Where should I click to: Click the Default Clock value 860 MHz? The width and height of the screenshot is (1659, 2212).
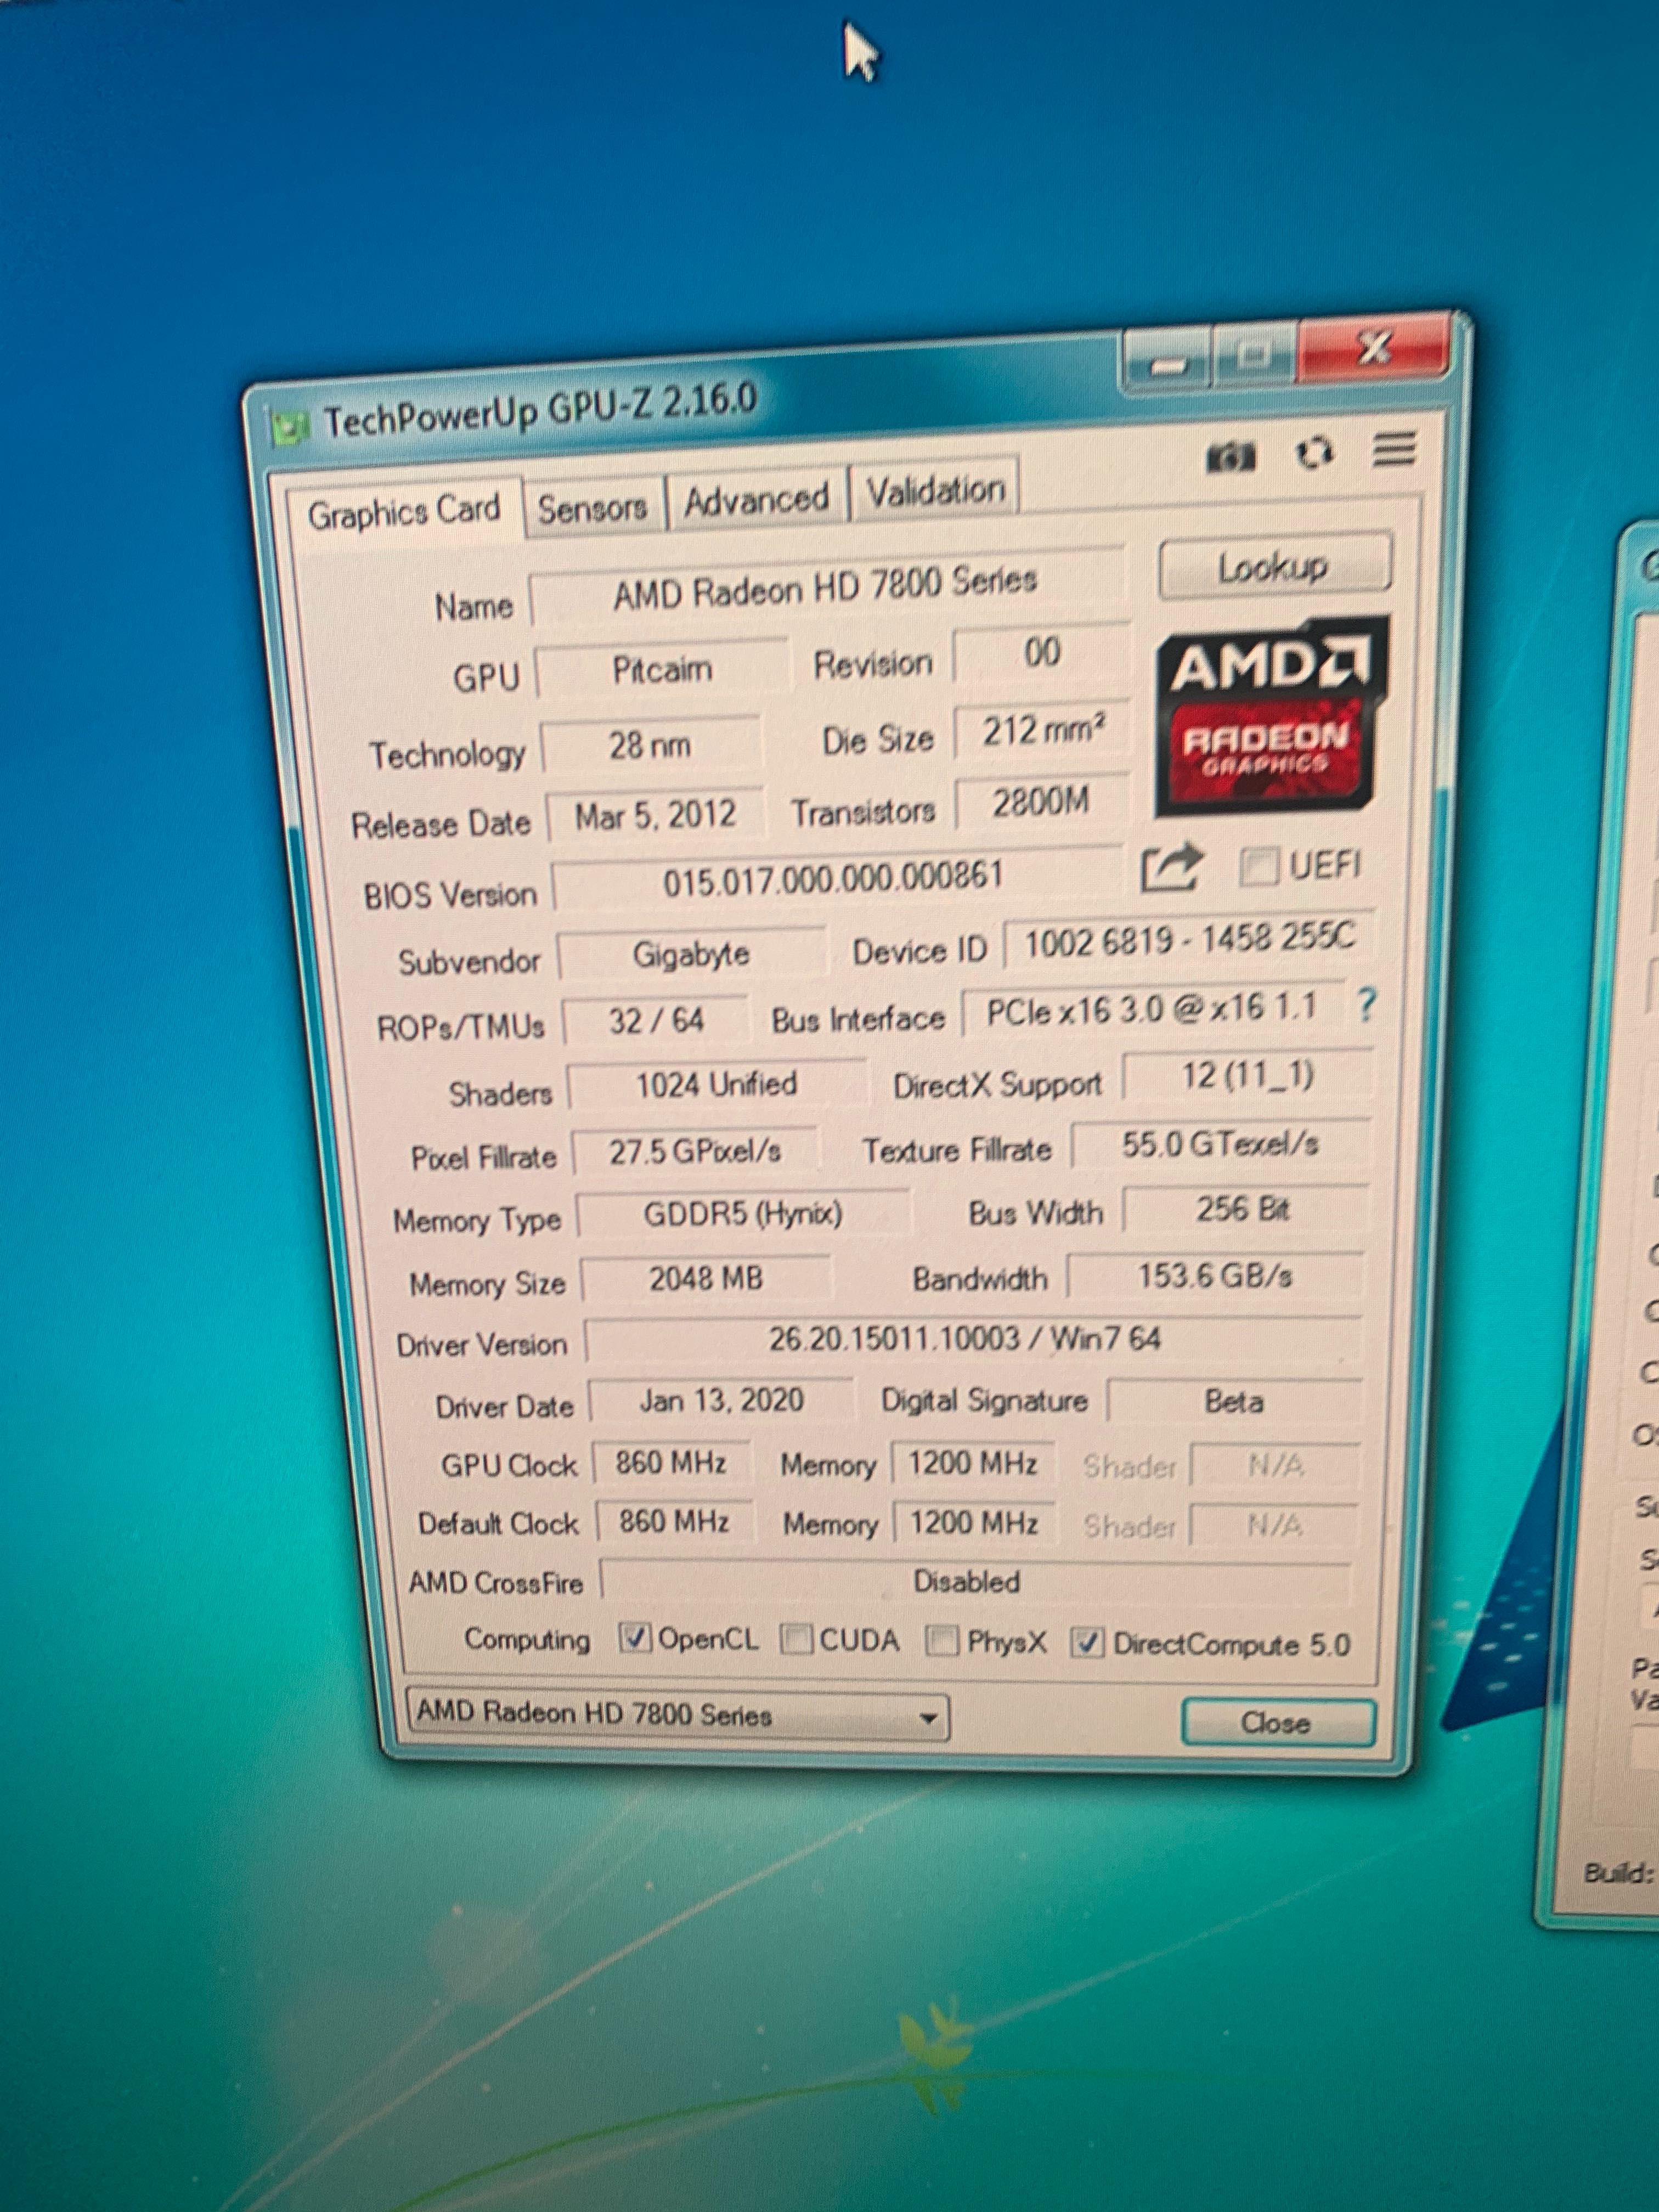click(674, 1522)
